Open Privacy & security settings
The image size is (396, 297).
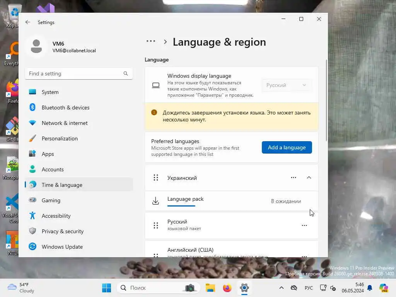pyautogui.click(x=79, y=231)
